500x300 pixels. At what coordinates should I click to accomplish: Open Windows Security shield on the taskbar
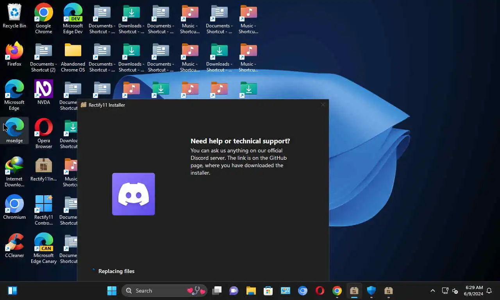click(x=371, y=291)
